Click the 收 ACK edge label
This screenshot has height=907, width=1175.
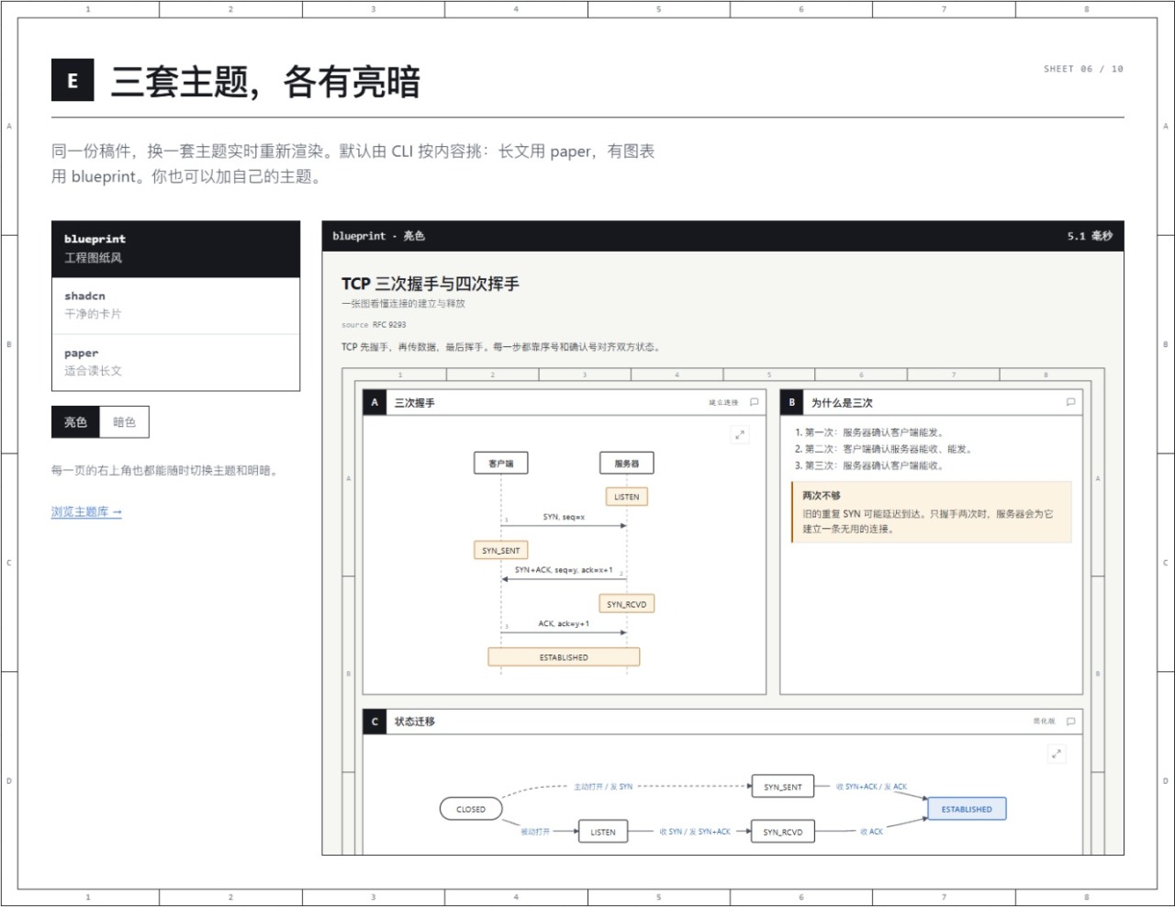click(x=871, y=832)
